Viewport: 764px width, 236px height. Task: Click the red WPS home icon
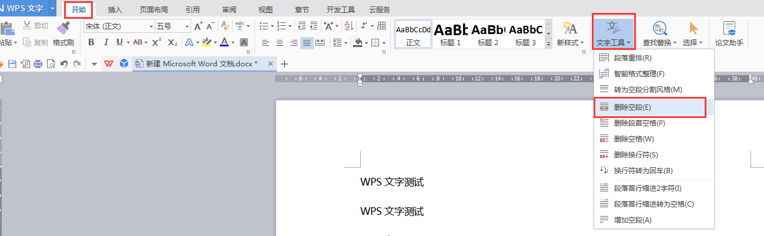click(x=109, y=63)
